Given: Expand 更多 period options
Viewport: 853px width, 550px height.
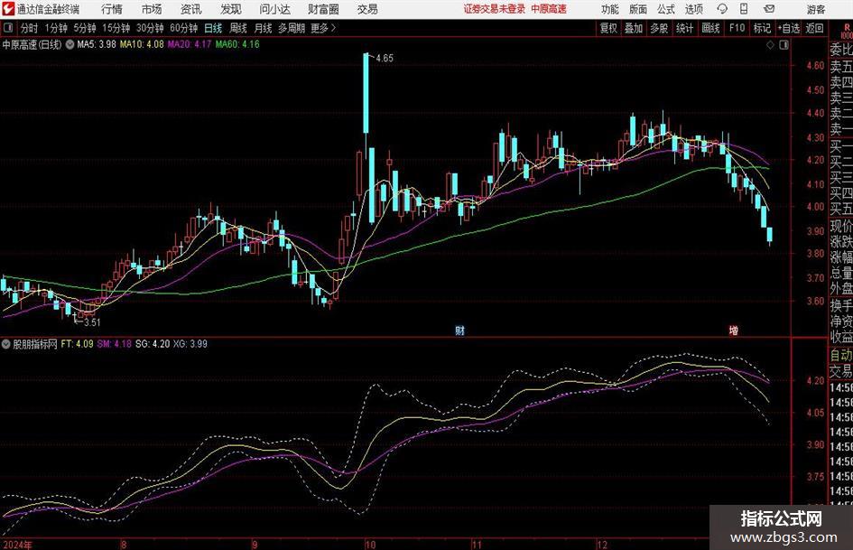Looking at the screenshot, I should 323,28.
